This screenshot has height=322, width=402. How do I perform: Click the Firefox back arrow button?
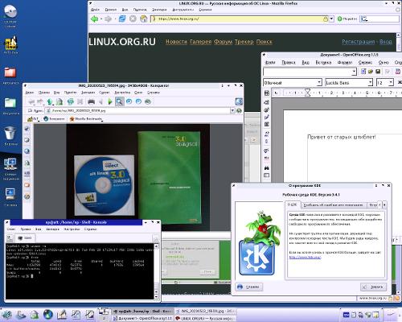click(x=95, y=19)
